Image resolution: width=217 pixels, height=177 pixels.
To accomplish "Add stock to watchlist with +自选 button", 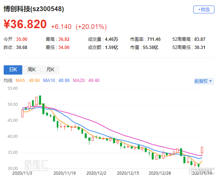I will pyautogui.click(x=204, y=10).
